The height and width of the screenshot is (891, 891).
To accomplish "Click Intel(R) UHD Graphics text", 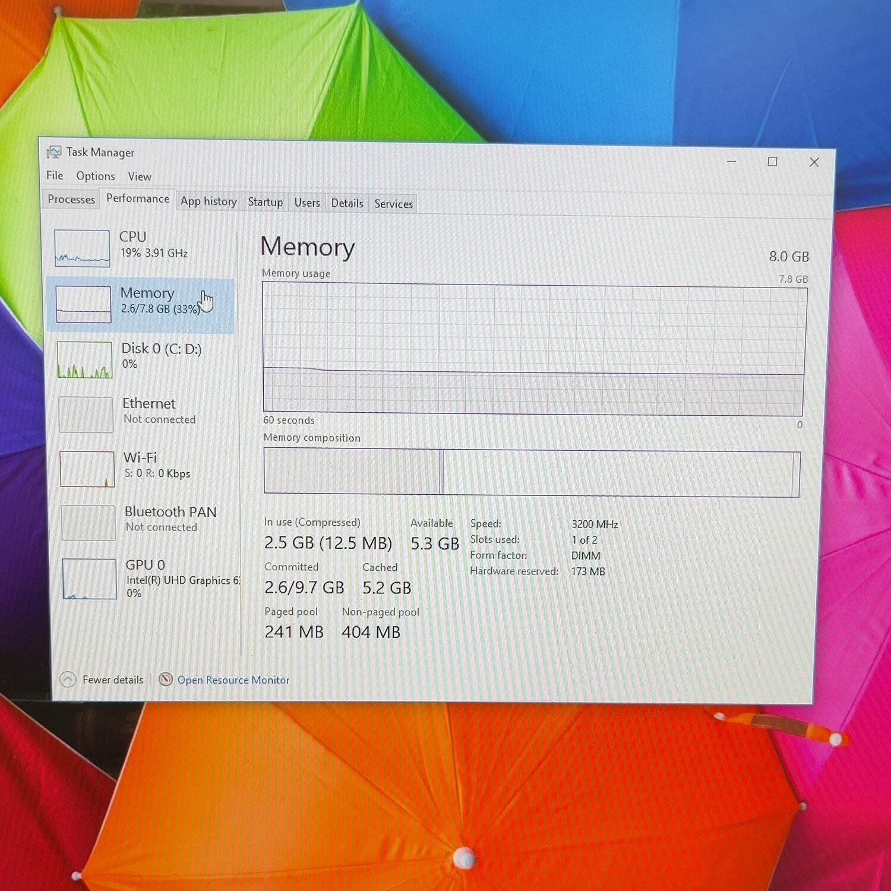I will pyautogui.click(x=184, y=580).
